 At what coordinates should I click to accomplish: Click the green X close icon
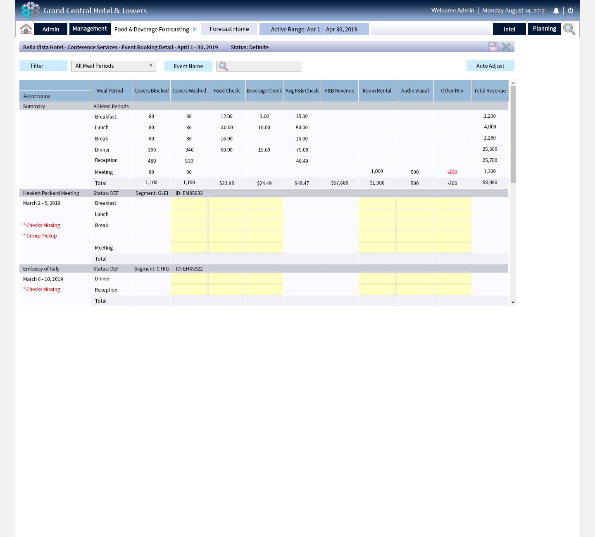click(506, 47)
